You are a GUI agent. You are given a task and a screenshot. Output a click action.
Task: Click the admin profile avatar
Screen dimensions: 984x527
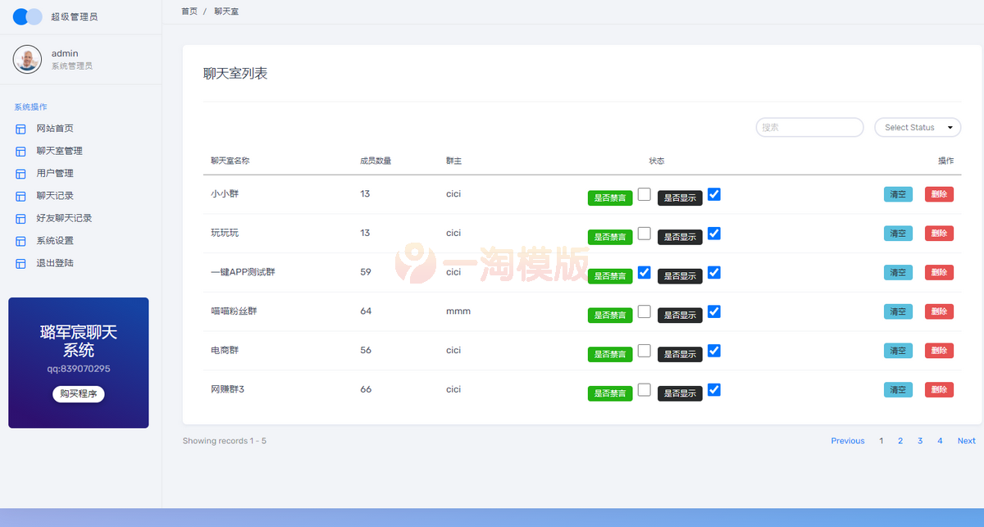point(27,59)
